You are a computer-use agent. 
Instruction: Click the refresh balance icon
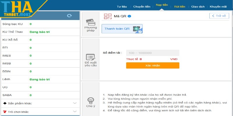69,16
